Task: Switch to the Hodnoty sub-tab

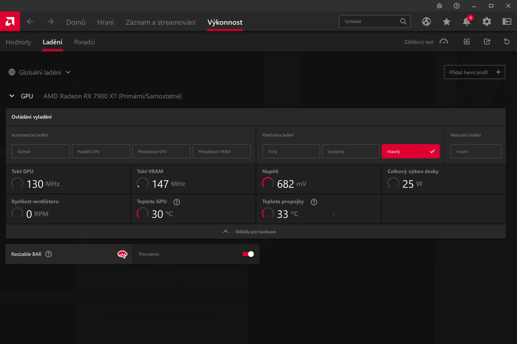Action: tap(18, 42)
